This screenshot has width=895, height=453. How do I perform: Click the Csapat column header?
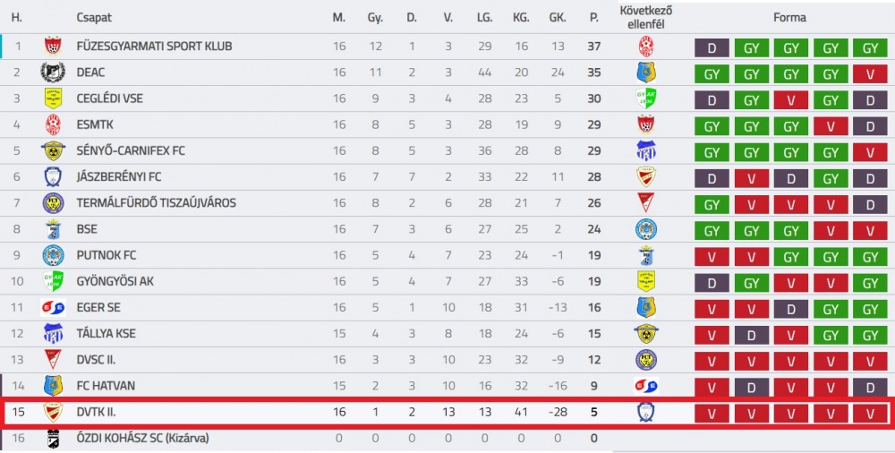click(x=94, y=18)
